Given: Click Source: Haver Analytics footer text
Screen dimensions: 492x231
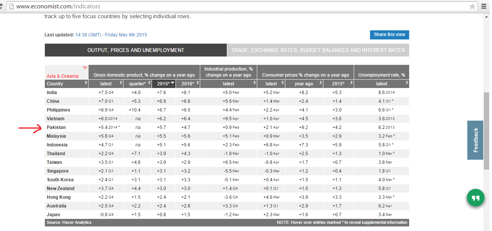Looking at the screenshot, I should (x=69, y=223).
